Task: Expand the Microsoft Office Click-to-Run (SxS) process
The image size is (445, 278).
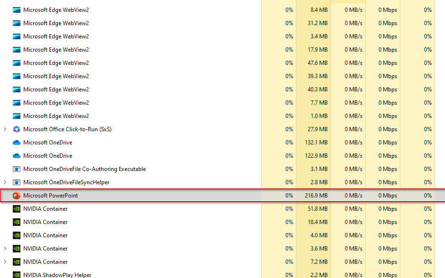Action: coord(5,129)
